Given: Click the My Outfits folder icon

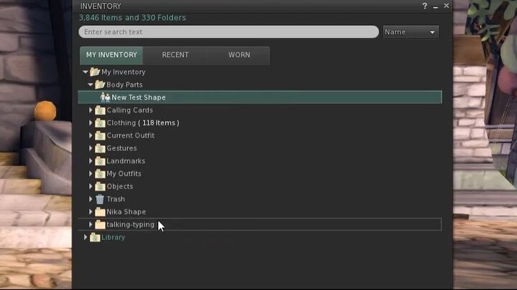Looking at the screenshot, I should (100, 173).
